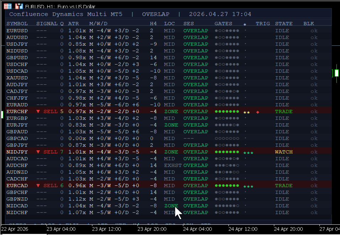
Task: Click the quality score 7 in the NZDJPY row
Action: click(62, 152)
